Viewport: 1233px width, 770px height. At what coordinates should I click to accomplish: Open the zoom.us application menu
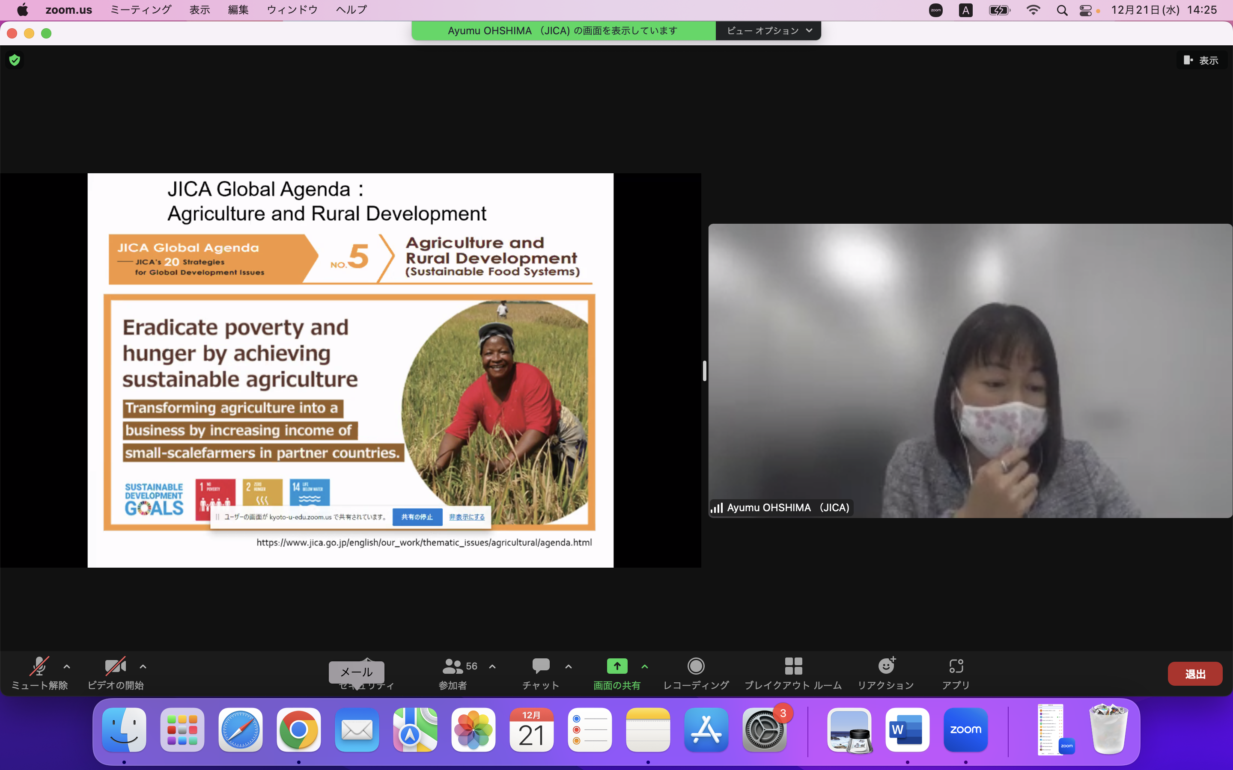pyautogui.click(x=69, y=10)
